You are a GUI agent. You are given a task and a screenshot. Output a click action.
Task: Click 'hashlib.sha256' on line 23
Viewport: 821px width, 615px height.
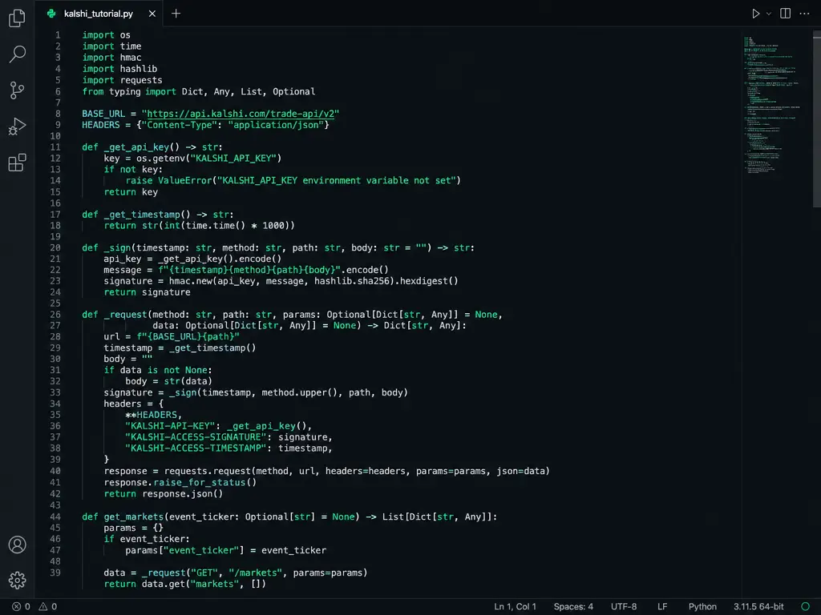tap(352, 281)
